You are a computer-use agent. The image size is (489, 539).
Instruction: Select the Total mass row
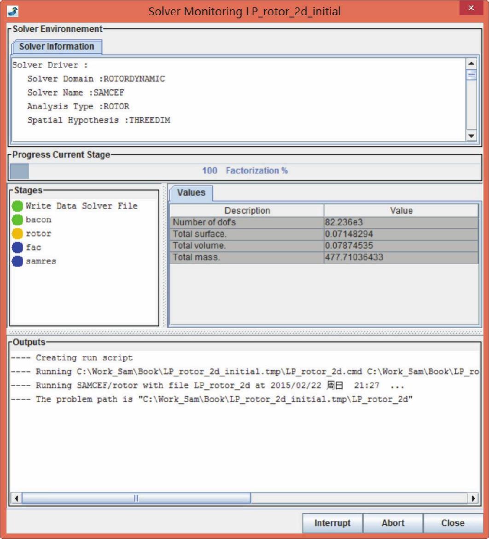coord(247,258)
